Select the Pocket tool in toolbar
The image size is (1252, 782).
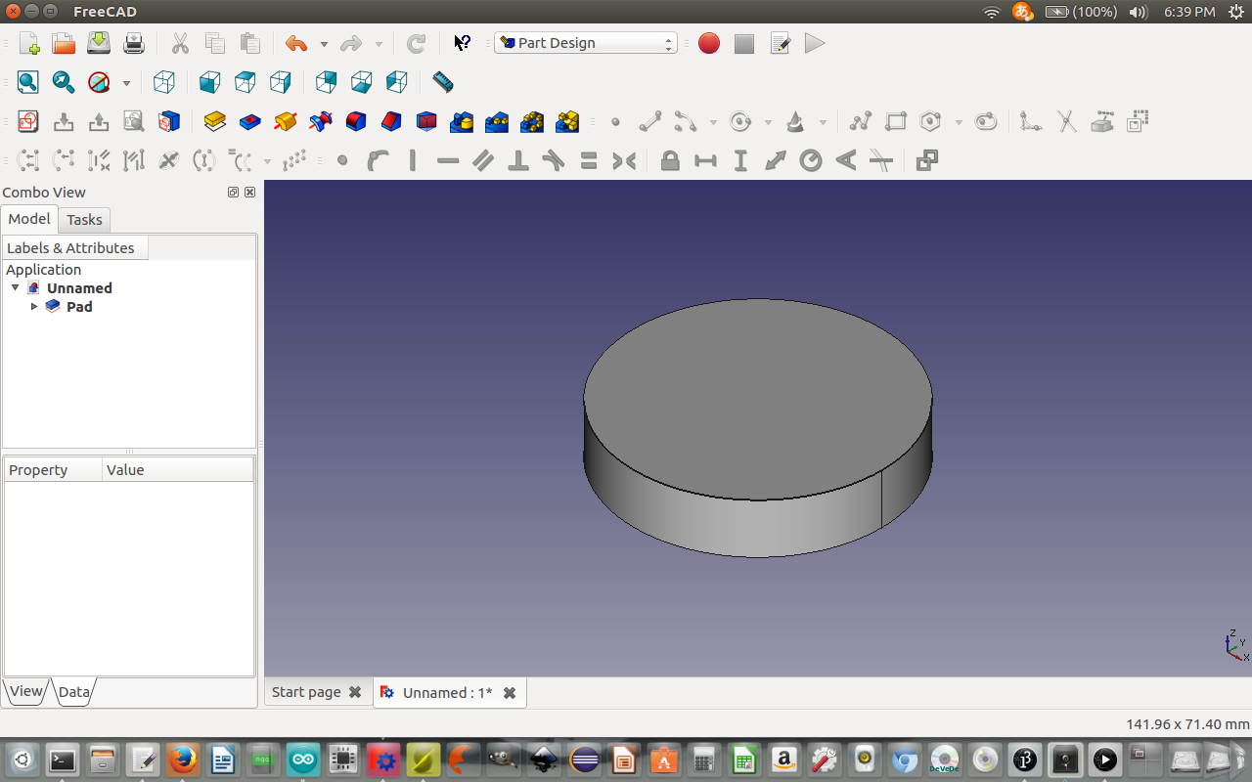[250, 121]
